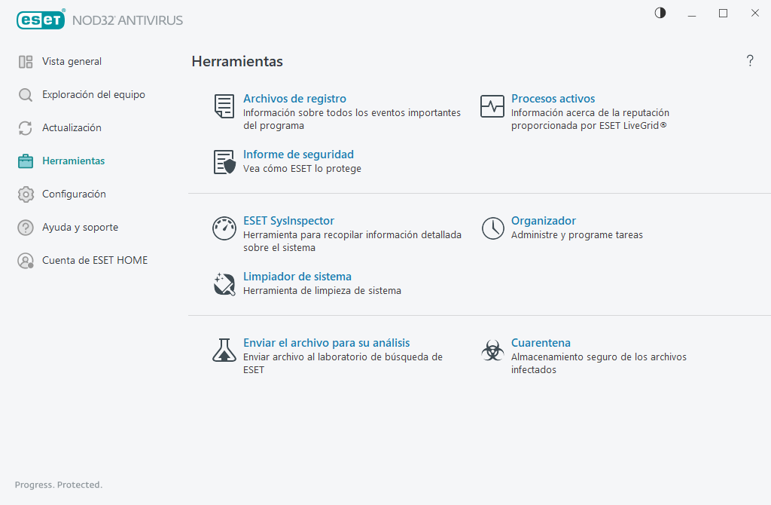771x505 pixels.
Task: Click Enviar el archivo para su análisis
Action: (326, 343)
